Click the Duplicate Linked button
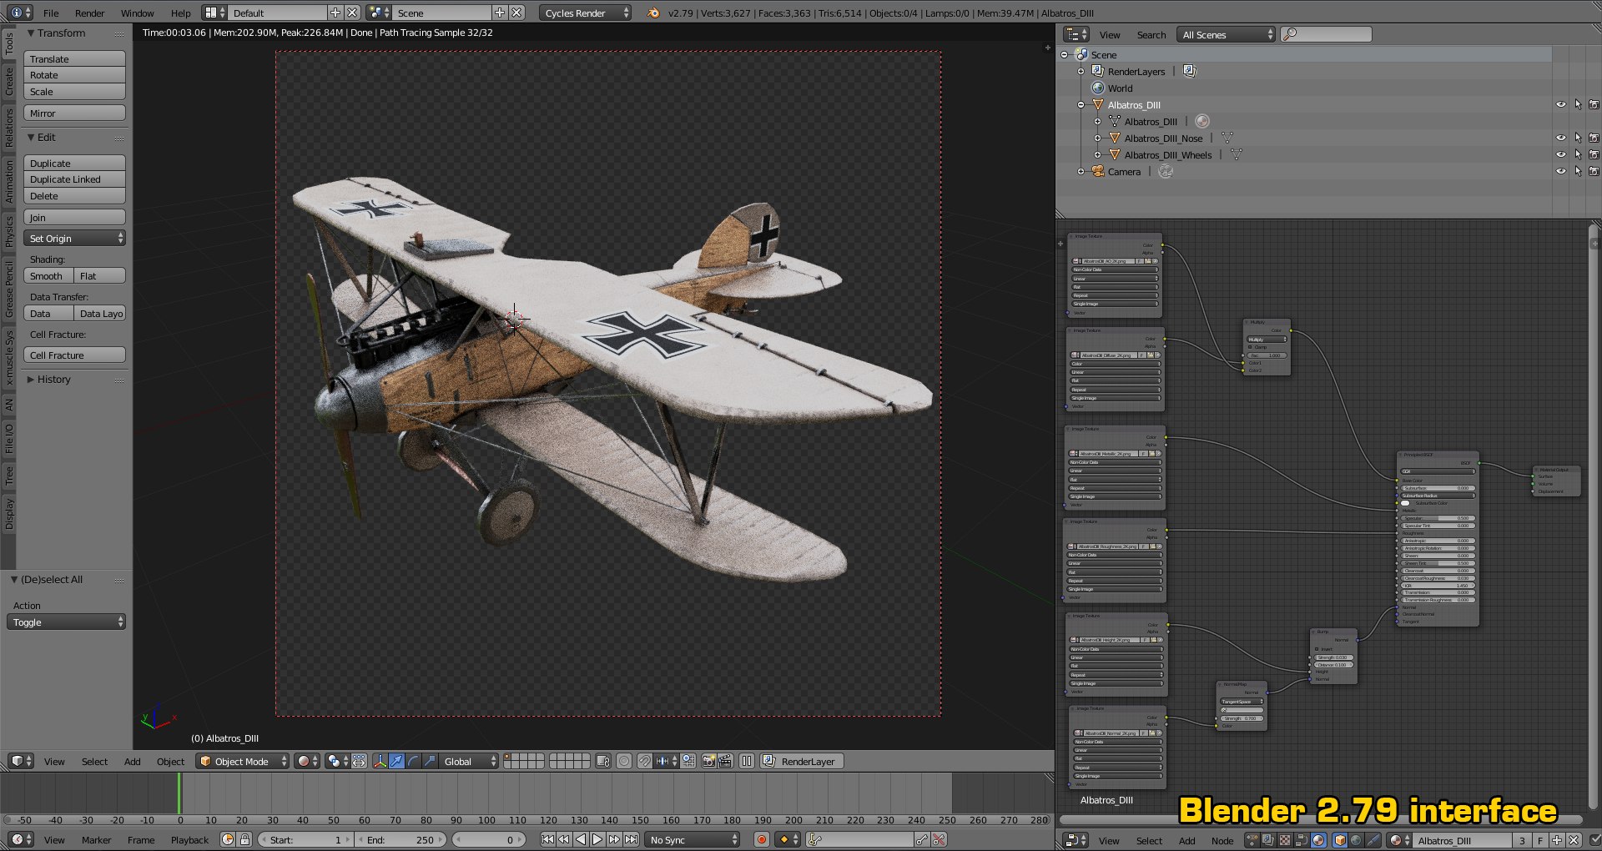 click(x=75, y=179)
